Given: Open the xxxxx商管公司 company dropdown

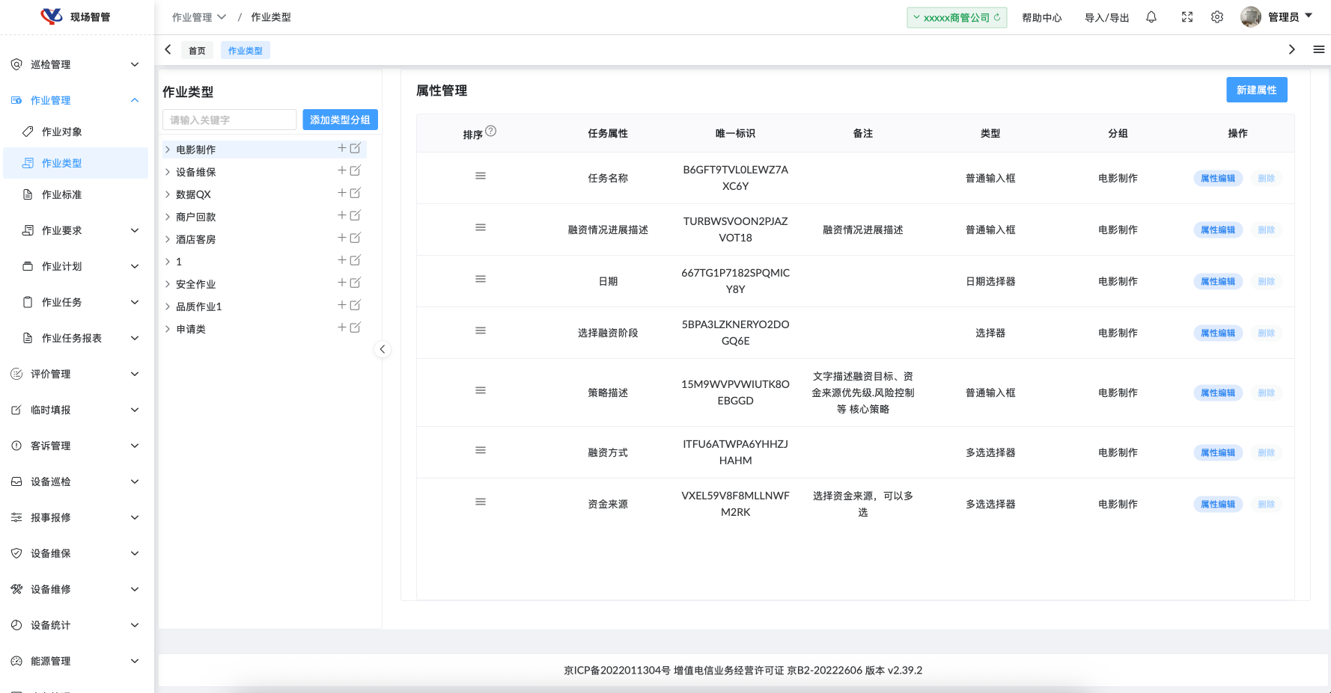Looking at the screenshot, I should [956, 17].
